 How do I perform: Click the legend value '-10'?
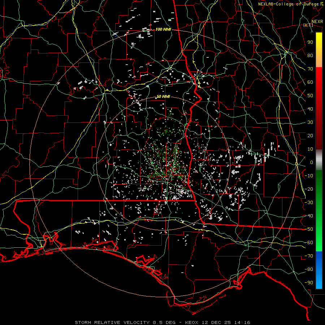coord(309,176)
